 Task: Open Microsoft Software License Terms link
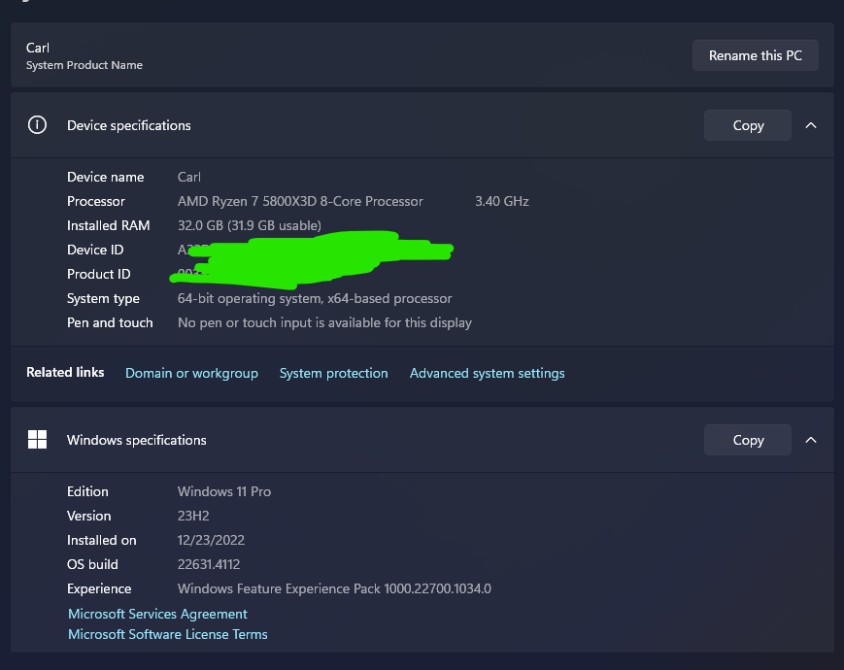[168, 634]
